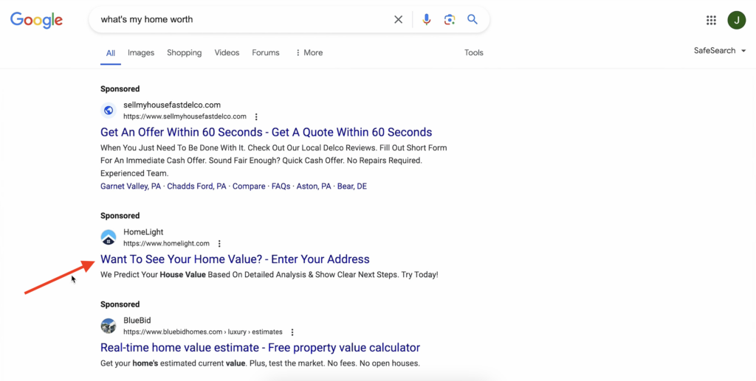
Task: Open the account avatar labeled J
Action: (737, 20)
